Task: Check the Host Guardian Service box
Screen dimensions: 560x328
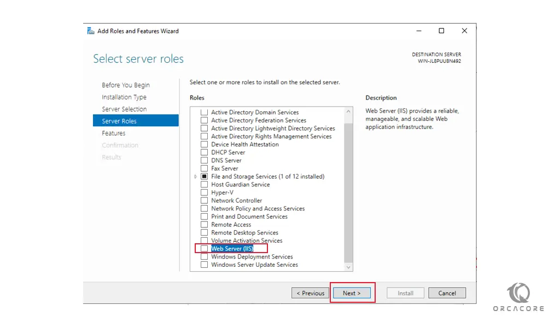Action: tap(204, 185)
